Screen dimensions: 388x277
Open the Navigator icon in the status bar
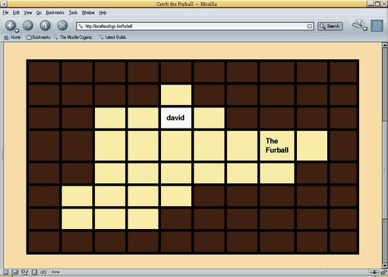[5, 272]
